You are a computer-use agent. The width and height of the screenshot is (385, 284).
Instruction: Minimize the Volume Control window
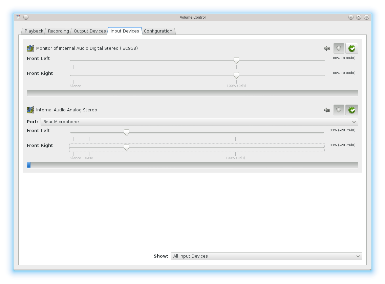351,17
